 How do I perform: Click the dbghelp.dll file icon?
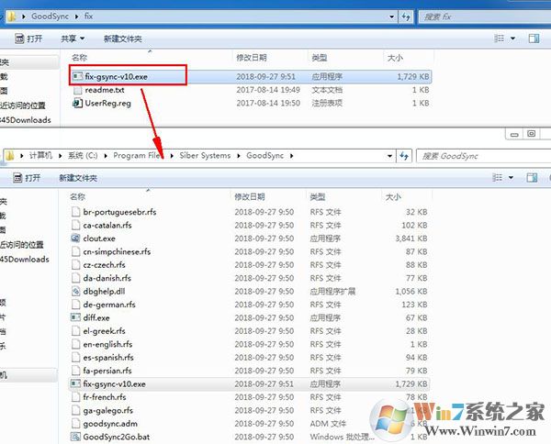point(75,291)
